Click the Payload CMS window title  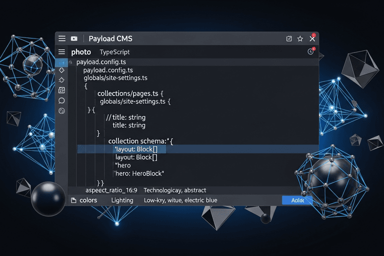coord(110,38)
